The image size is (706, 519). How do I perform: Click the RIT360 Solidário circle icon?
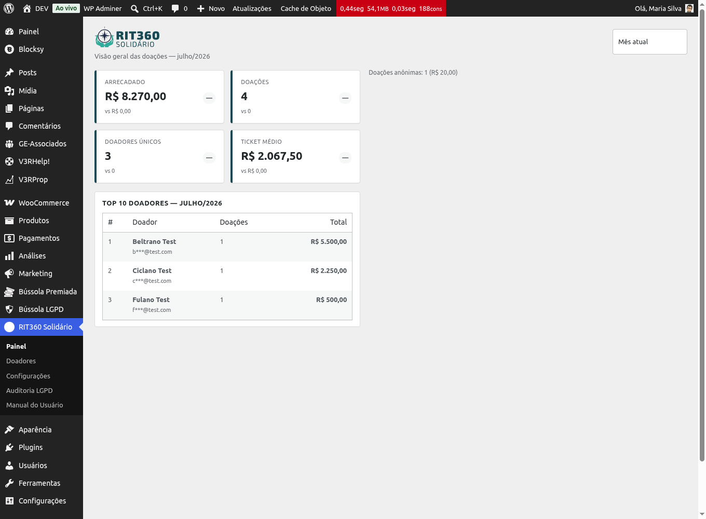[x=9, y=327]
